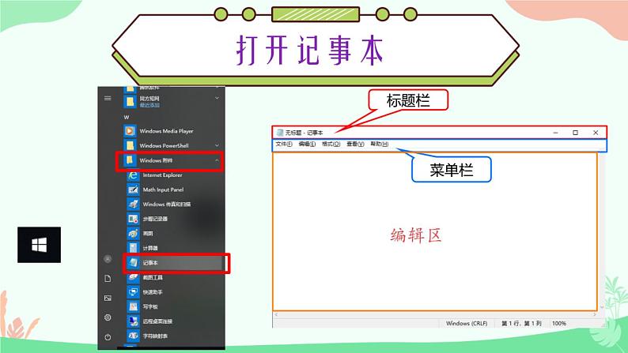Maximize the Notepad window
628x353 pixels.
pyautogui.click(x=575, y=133)
